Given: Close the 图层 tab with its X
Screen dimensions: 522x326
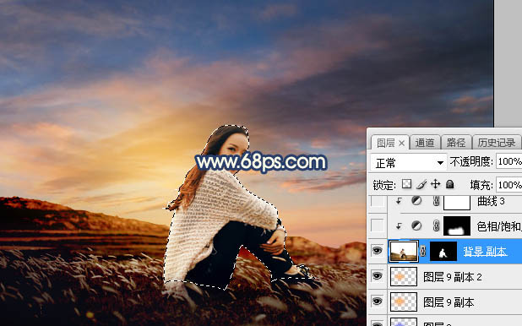Looking at the screenshot, I should pos(402,144).
